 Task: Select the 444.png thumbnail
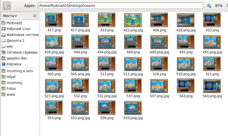tap(80, 42)
